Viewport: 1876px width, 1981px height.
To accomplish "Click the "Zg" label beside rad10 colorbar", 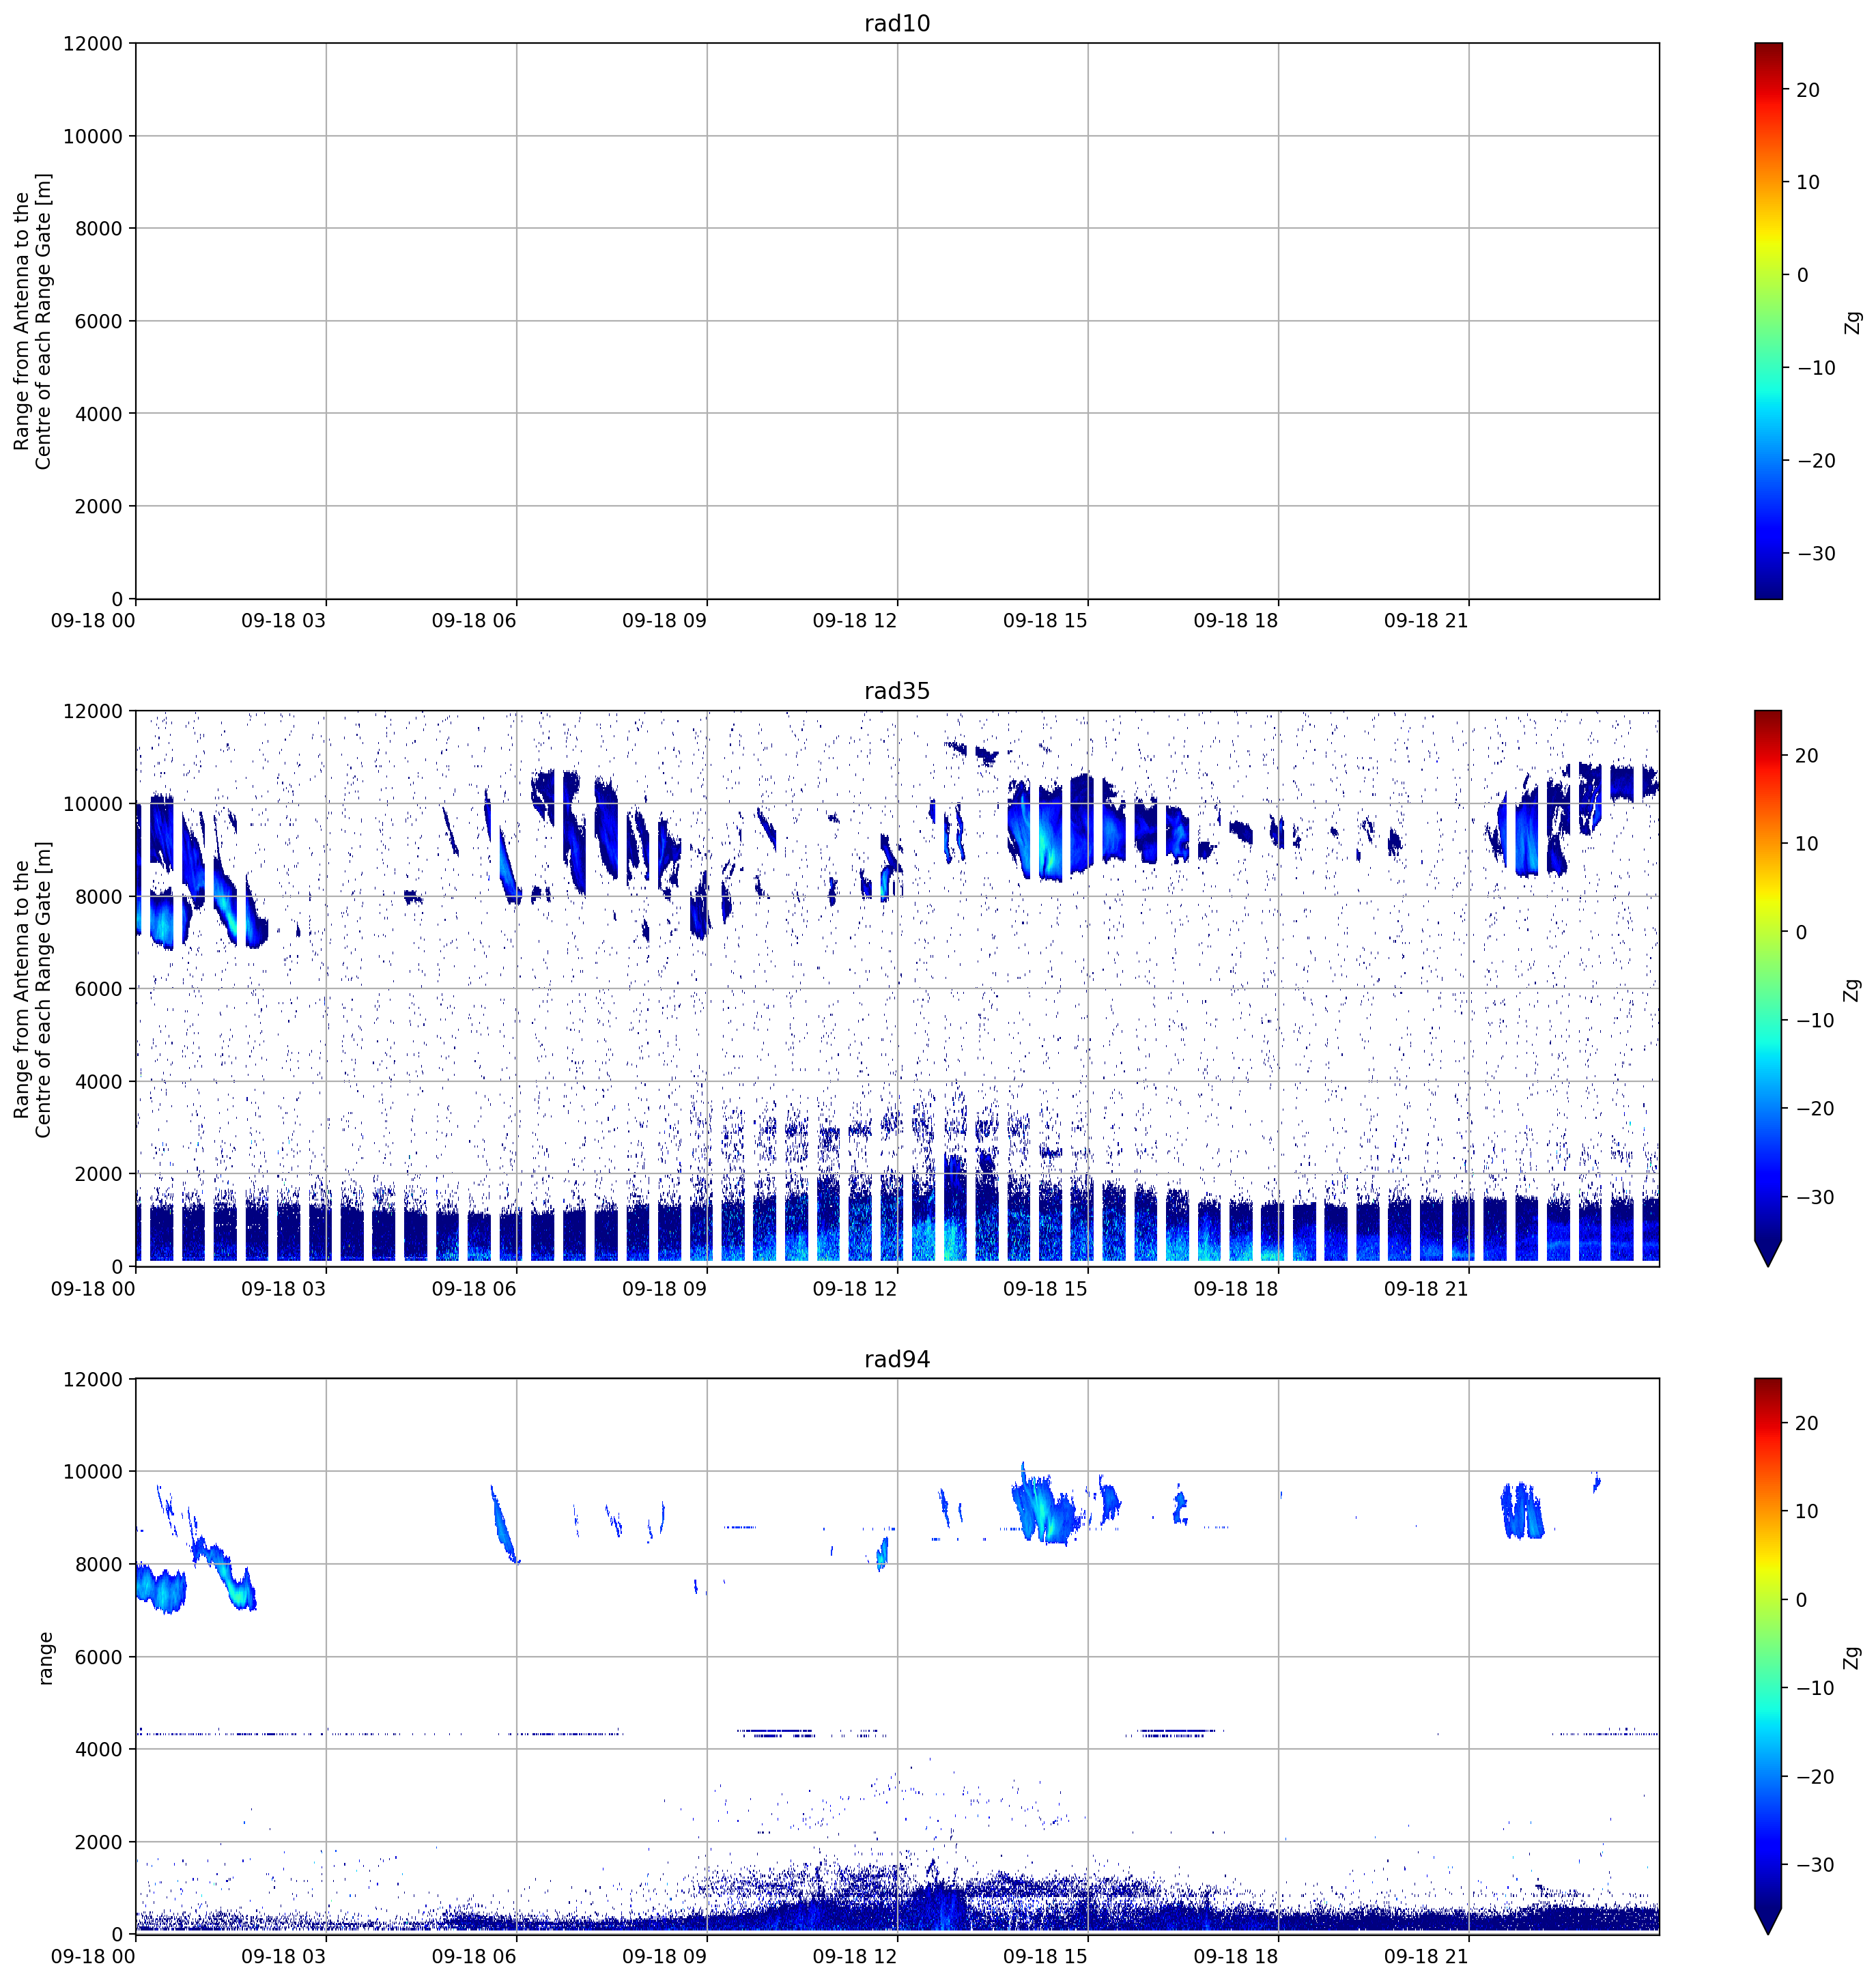I will tap(1853, 322).
